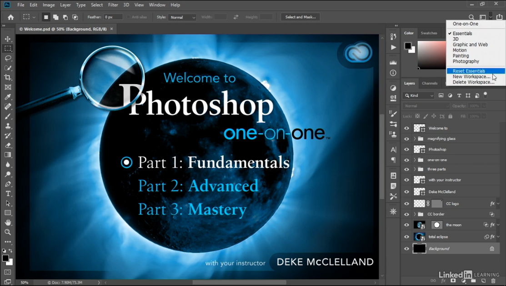Expand the one-on-one layer group
506x286 pixels.
tap(415, 160)
